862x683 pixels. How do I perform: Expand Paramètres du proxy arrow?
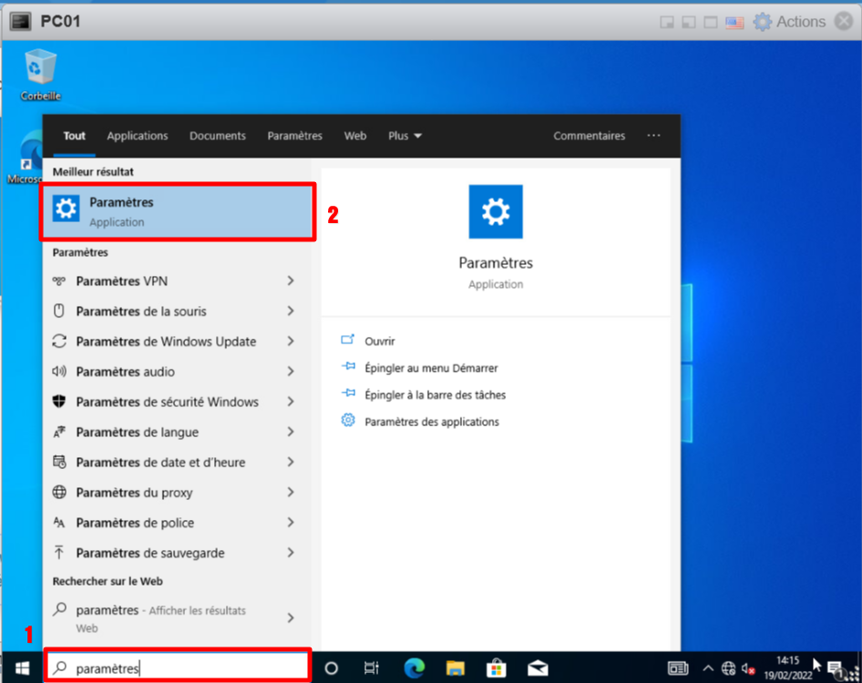click(291, 493)
